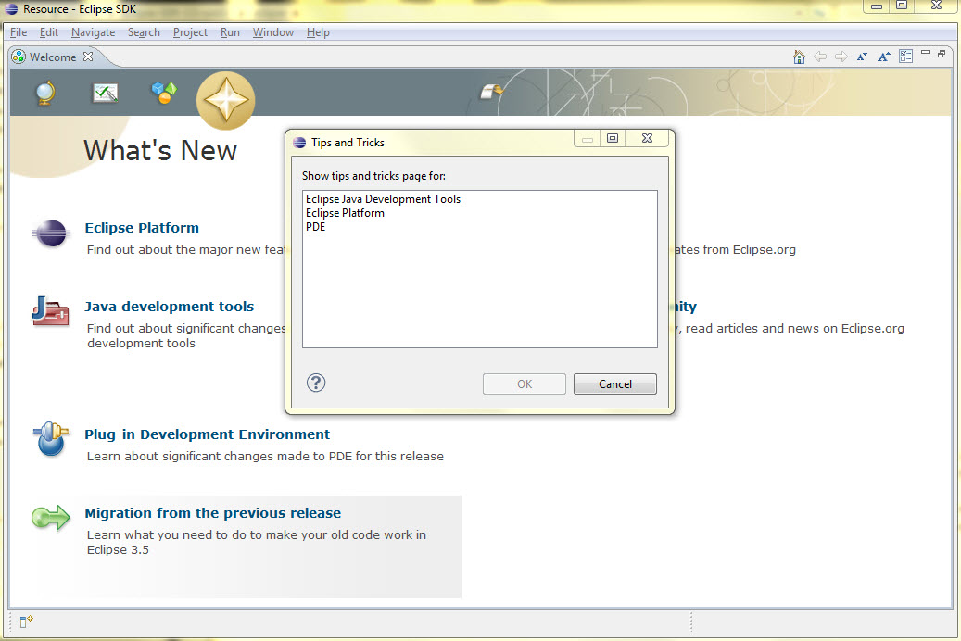The width and height of the screenshot is (961, 641).
Task: Select the Welcome tab
Action: (53, 57)
